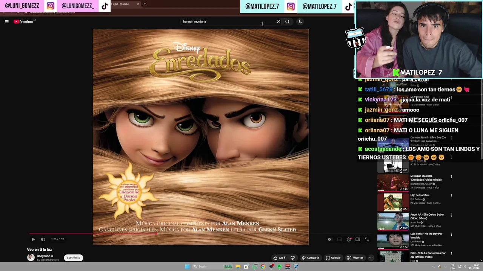Click the Suscribirse button

tap(74, 258)
